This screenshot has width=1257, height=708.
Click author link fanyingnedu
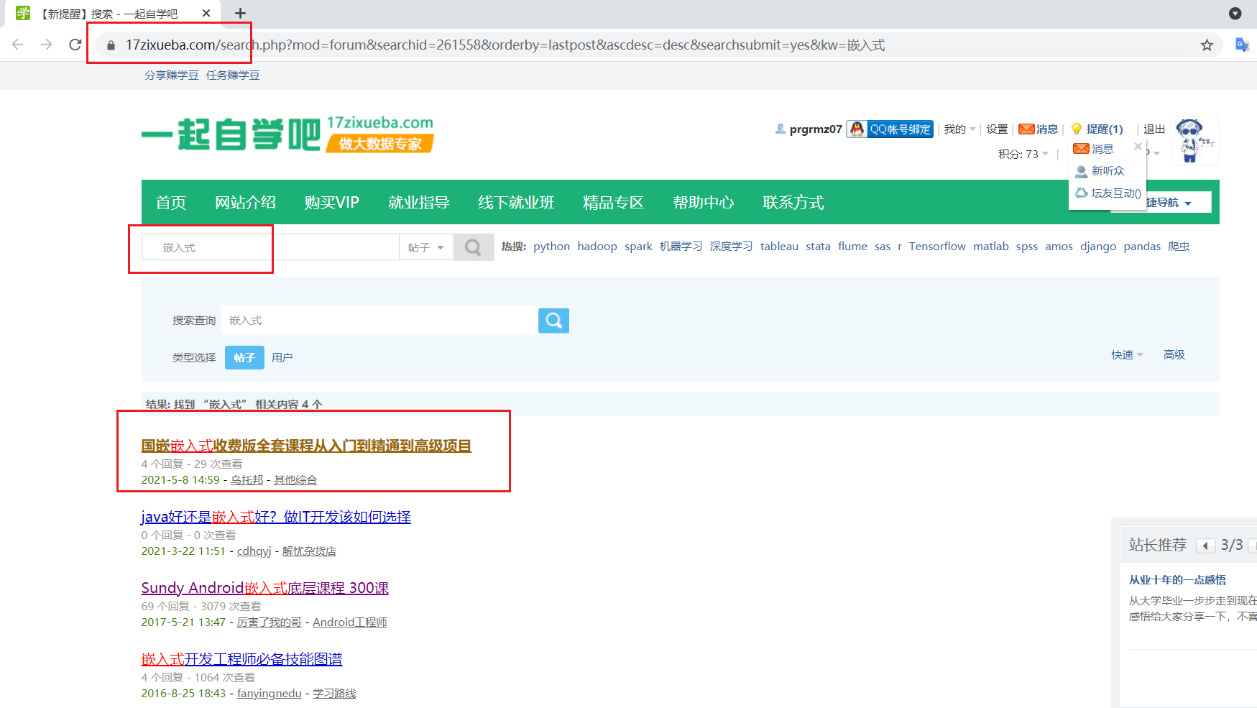tap(269, 694)
